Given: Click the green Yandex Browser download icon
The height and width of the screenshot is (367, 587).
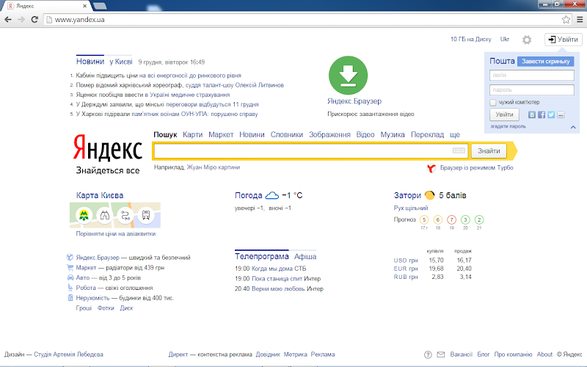Looking at the screenshot, I should [348, 75].
